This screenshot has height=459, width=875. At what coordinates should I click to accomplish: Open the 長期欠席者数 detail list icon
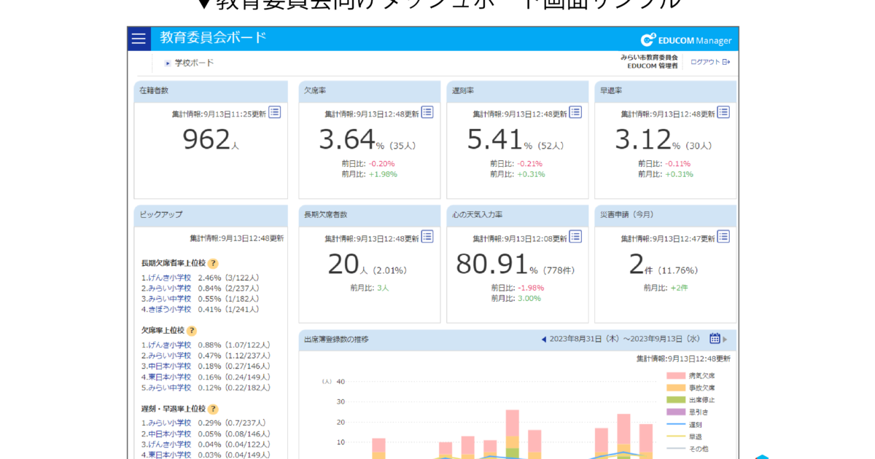pyautogui.click(x=427, y=236)
